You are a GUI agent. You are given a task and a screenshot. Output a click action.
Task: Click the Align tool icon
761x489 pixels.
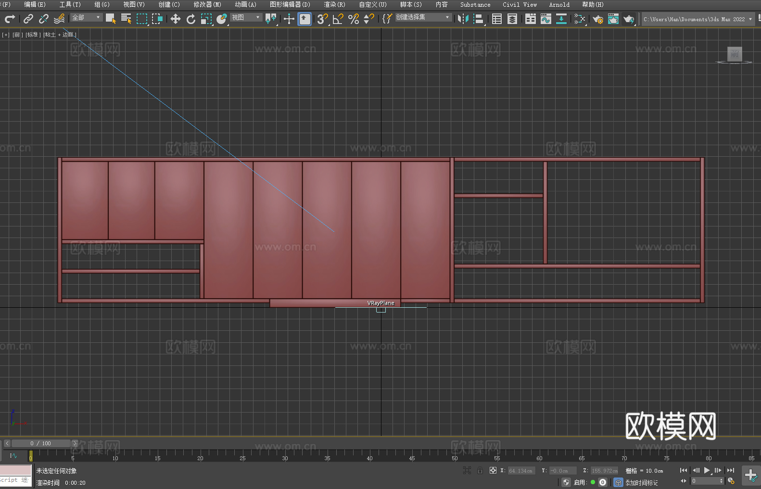click(x=479, y=19)
